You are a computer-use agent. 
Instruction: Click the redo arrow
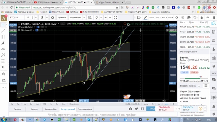click(110, 18)
